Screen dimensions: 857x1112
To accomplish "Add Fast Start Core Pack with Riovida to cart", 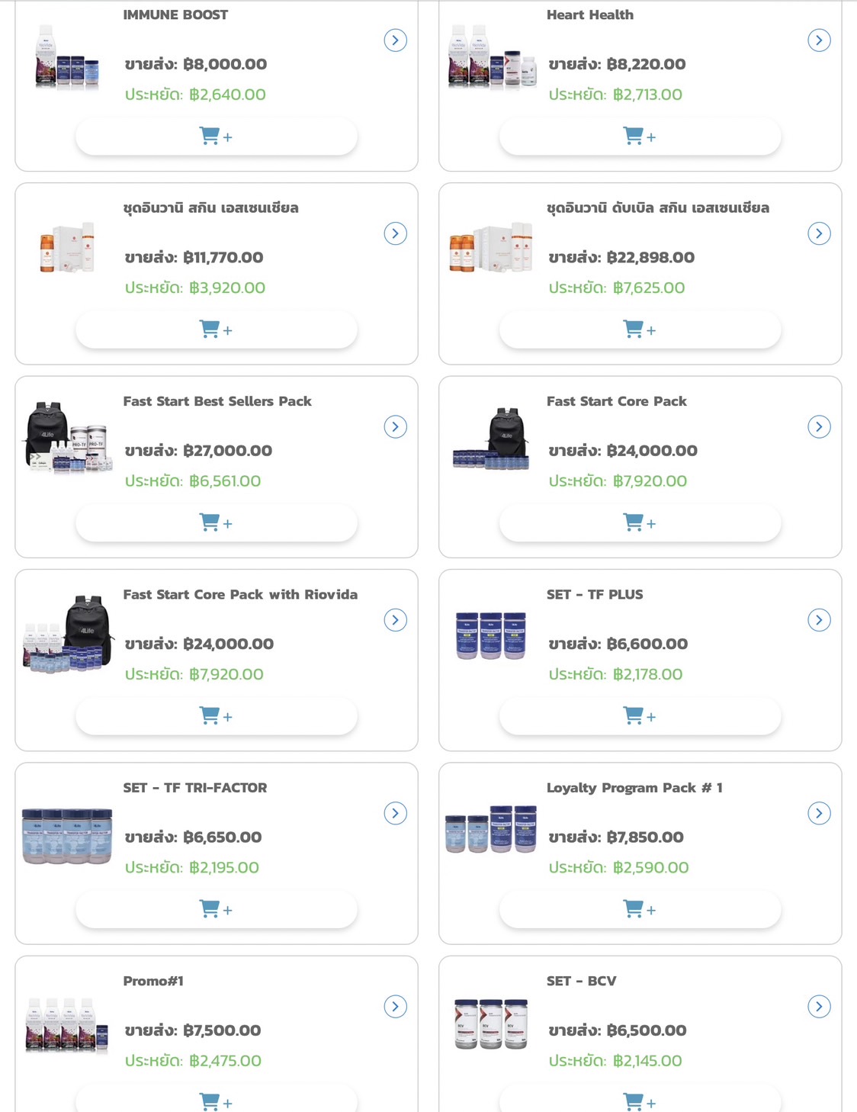I will [216, 716].
